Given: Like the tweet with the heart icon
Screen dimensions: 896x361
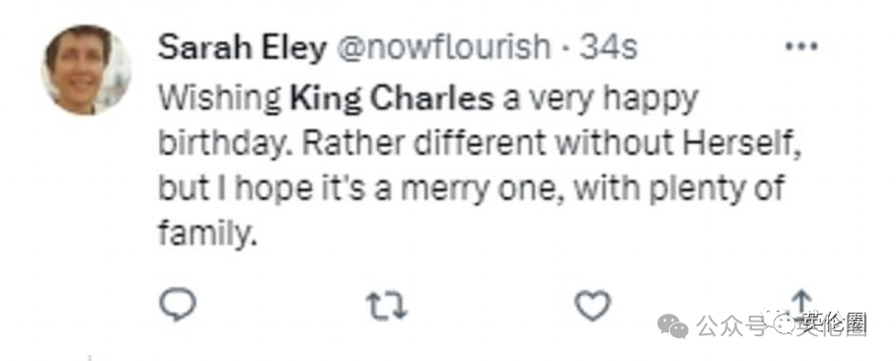Looking at the screenshot, I should coord(593,306).
